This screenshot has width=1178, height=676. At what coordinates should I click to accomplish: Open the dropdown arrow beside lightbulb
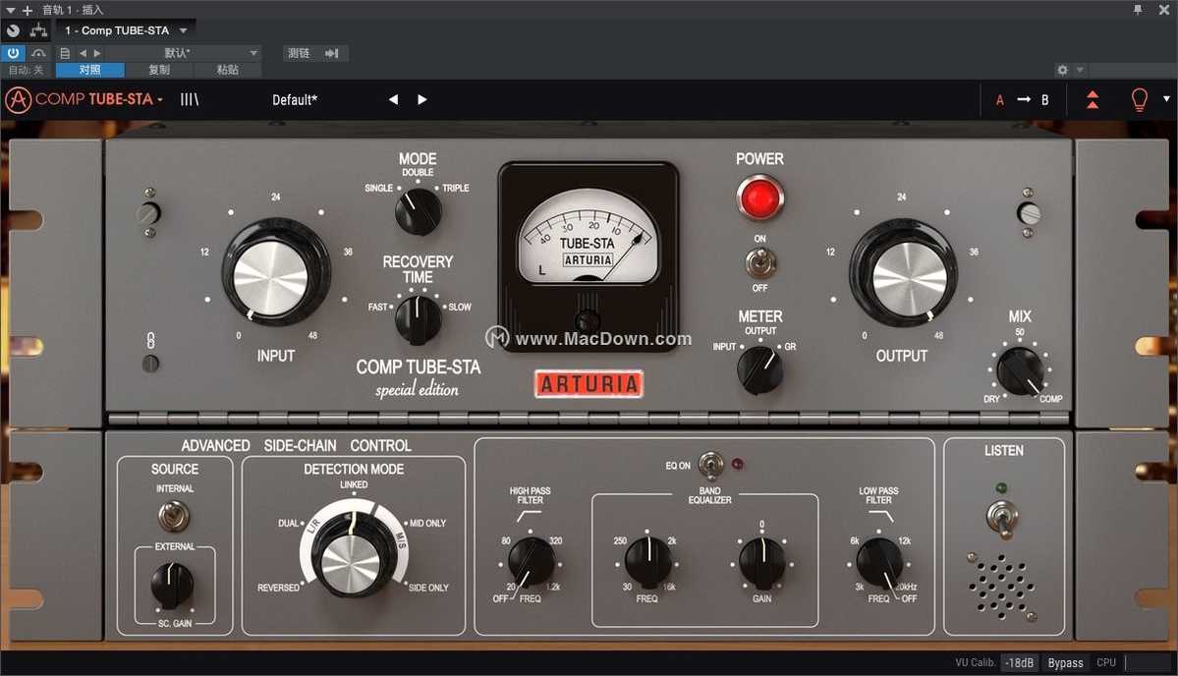pyautogui.click(x=1167, y=98)
